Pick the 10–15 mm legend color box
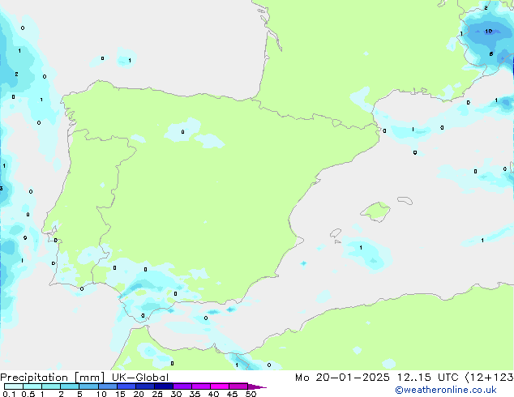The image size is (514, 397). click(x=107, y=386)
